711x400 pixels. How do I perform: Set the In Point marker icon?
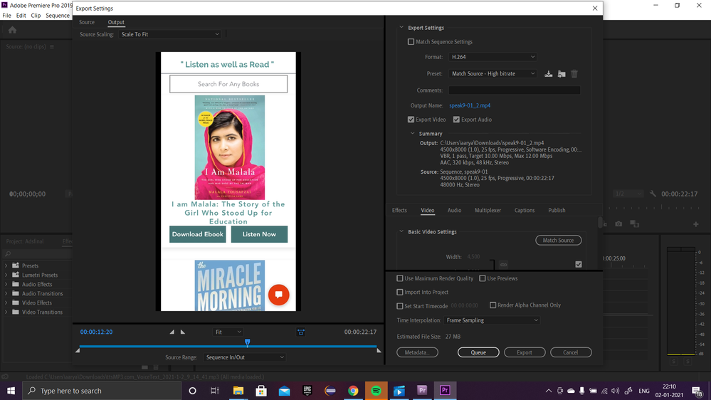click(x=172, y=332)
